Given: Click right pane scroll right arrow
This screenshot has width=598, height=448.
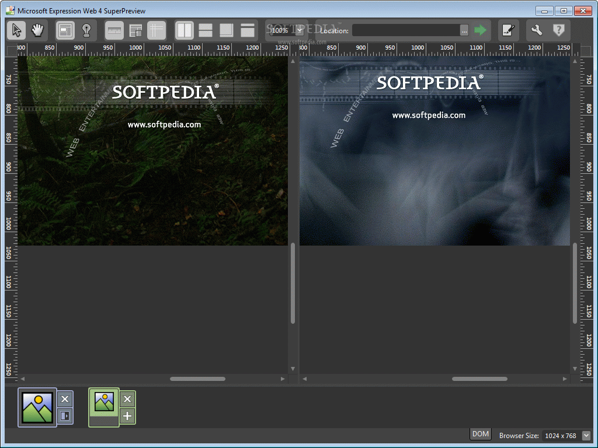Looking at the screenshot, I should pyautogui.click(x=565, y=379).
